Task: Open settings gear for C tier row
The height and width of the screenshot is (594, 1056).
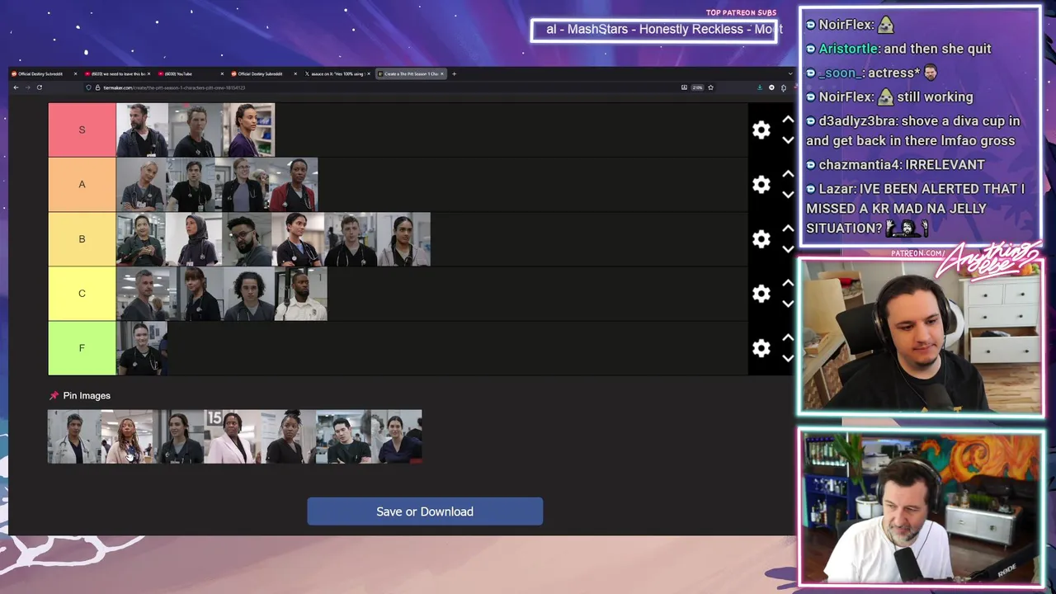Action: tap(761, 294)
